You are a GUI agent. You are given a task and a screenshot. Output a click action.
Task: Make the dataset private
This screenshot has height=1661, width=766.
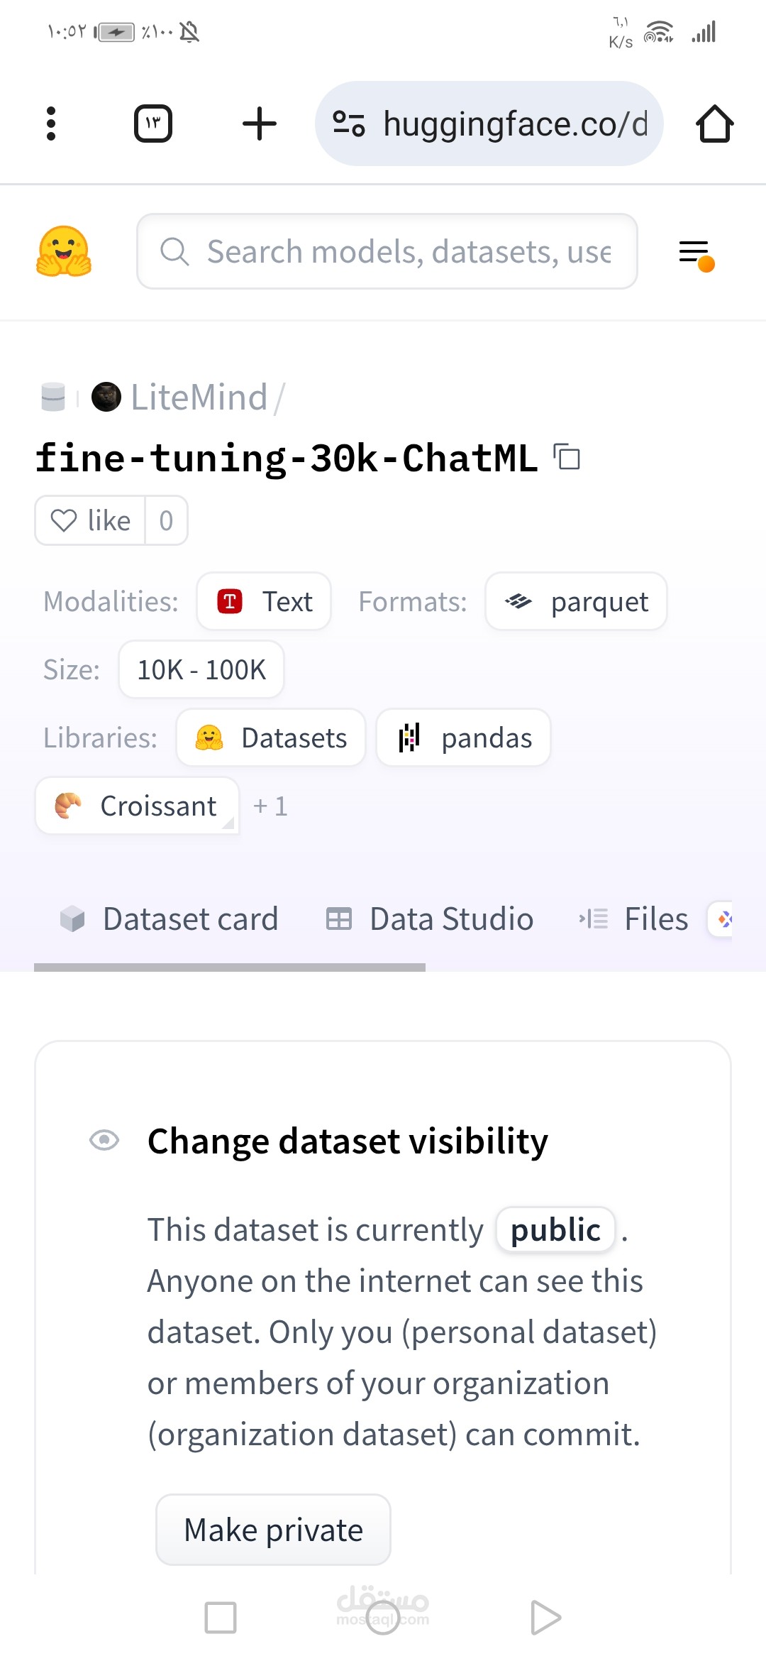coord(273,1530)
